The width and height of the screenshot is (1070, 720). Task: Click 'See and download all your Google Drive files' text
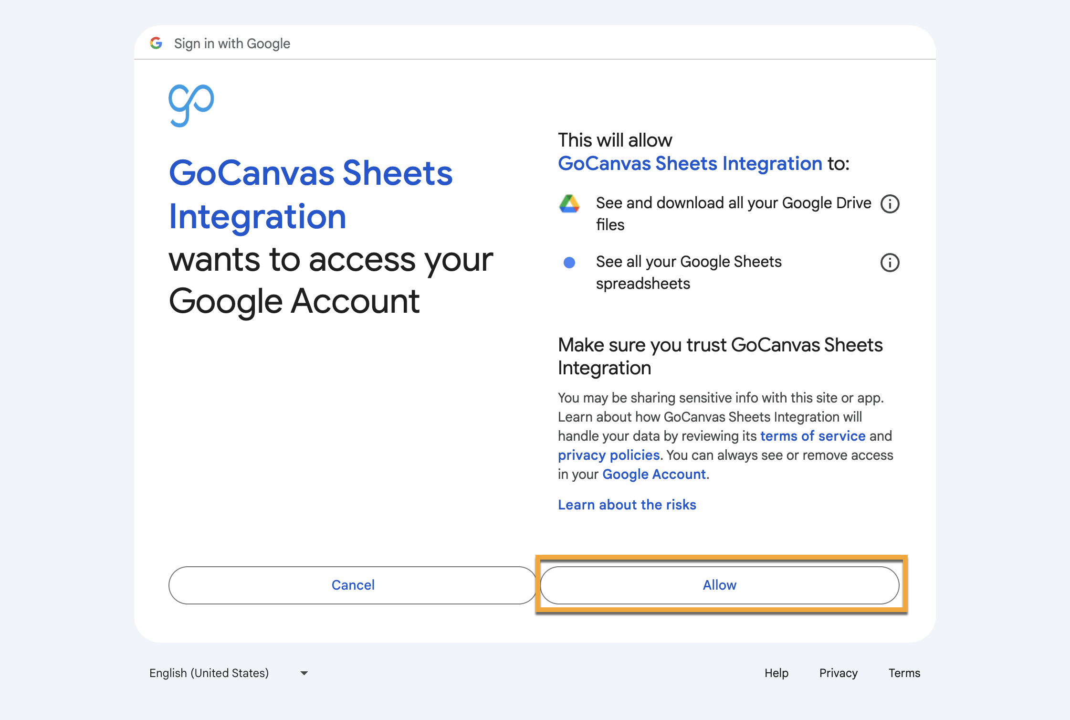[x=734, y=213]
